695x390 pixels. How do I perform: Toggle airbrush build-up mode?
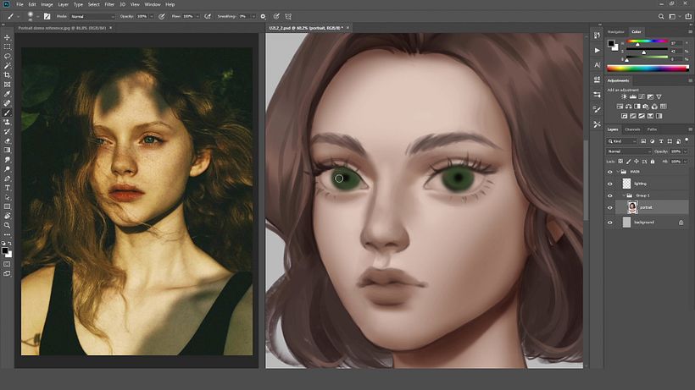coord(208,16)
